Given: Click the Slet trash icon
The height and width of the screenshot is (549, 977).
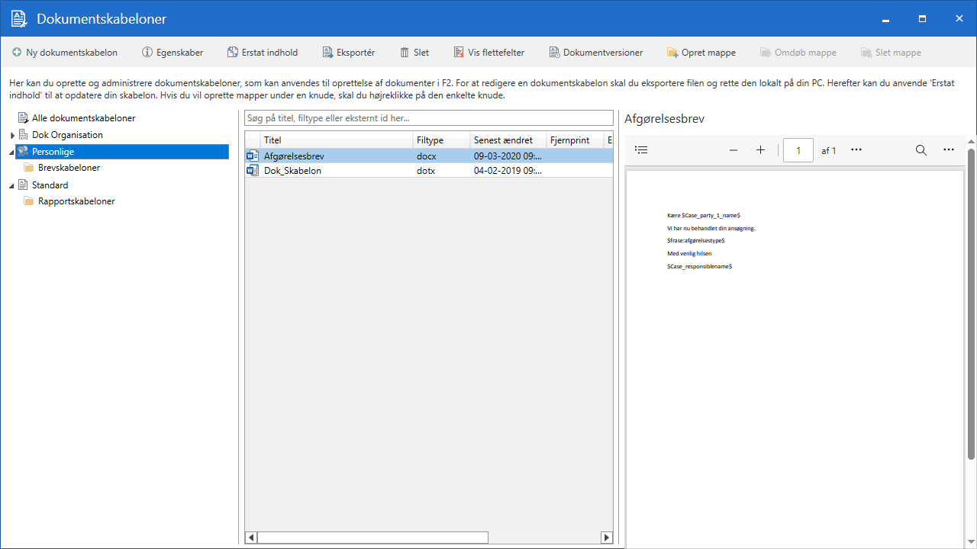Looking at the screenshot, I should tap(405, 53).
